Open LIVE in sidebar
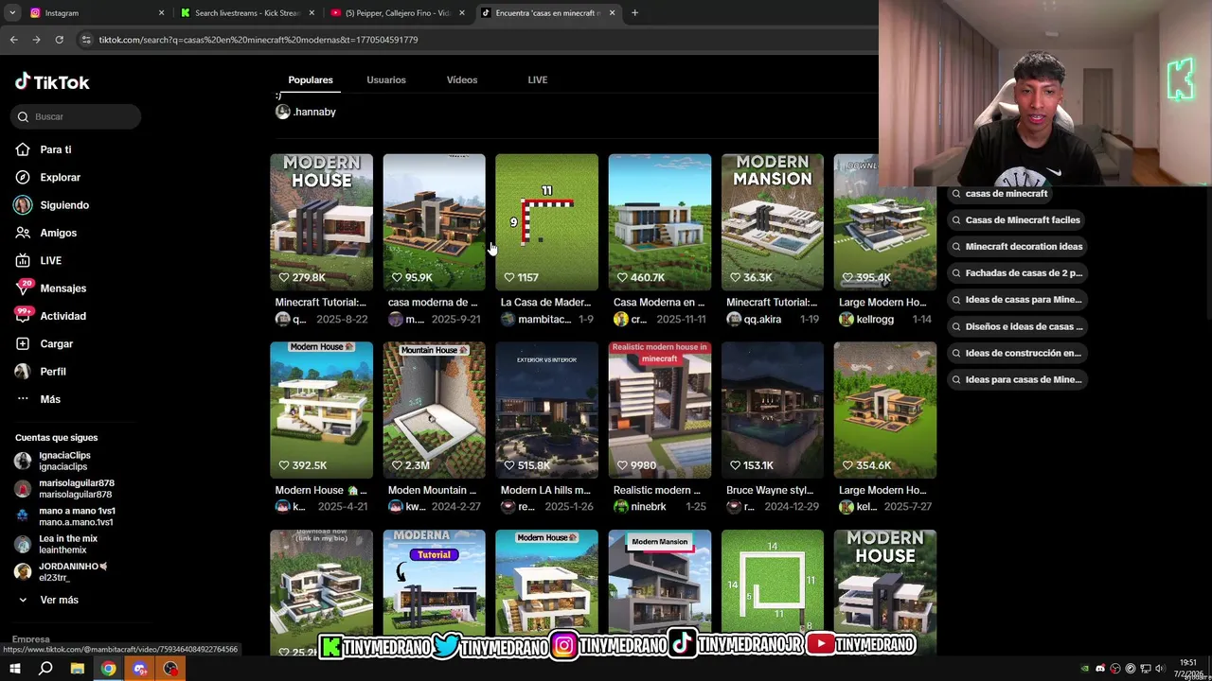 (x=50, y=260)
